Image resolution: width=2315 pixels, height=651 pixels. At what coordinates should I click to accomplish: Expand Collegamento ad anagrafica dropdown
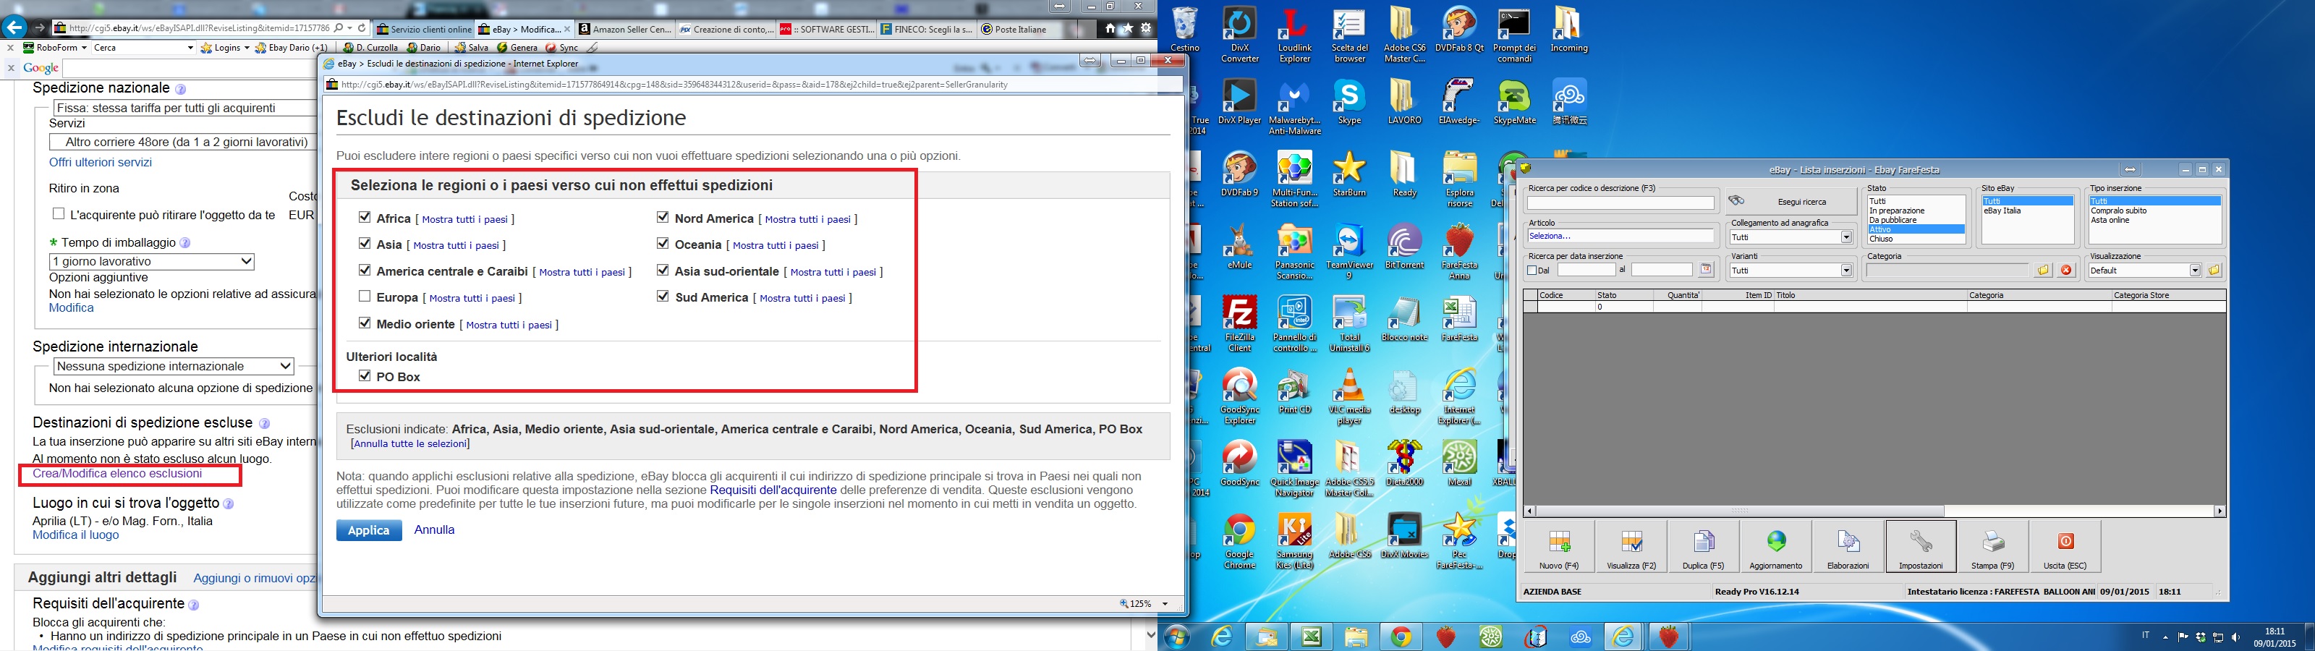[x=1846, y=237]
